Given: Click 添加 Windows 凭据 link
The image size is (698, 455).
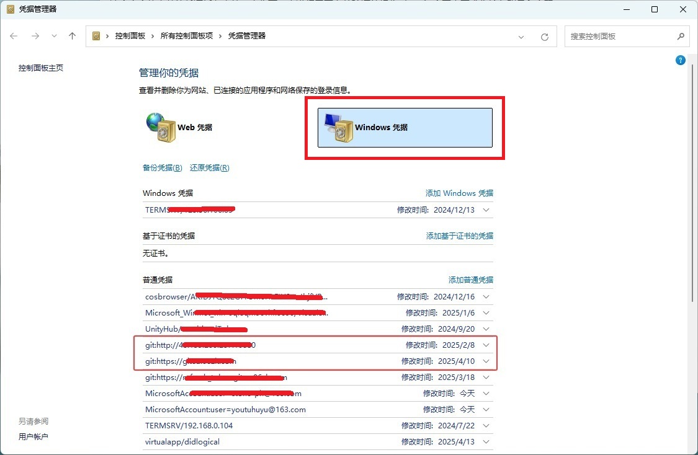Looking at the screenshot, I should [459, 193].
